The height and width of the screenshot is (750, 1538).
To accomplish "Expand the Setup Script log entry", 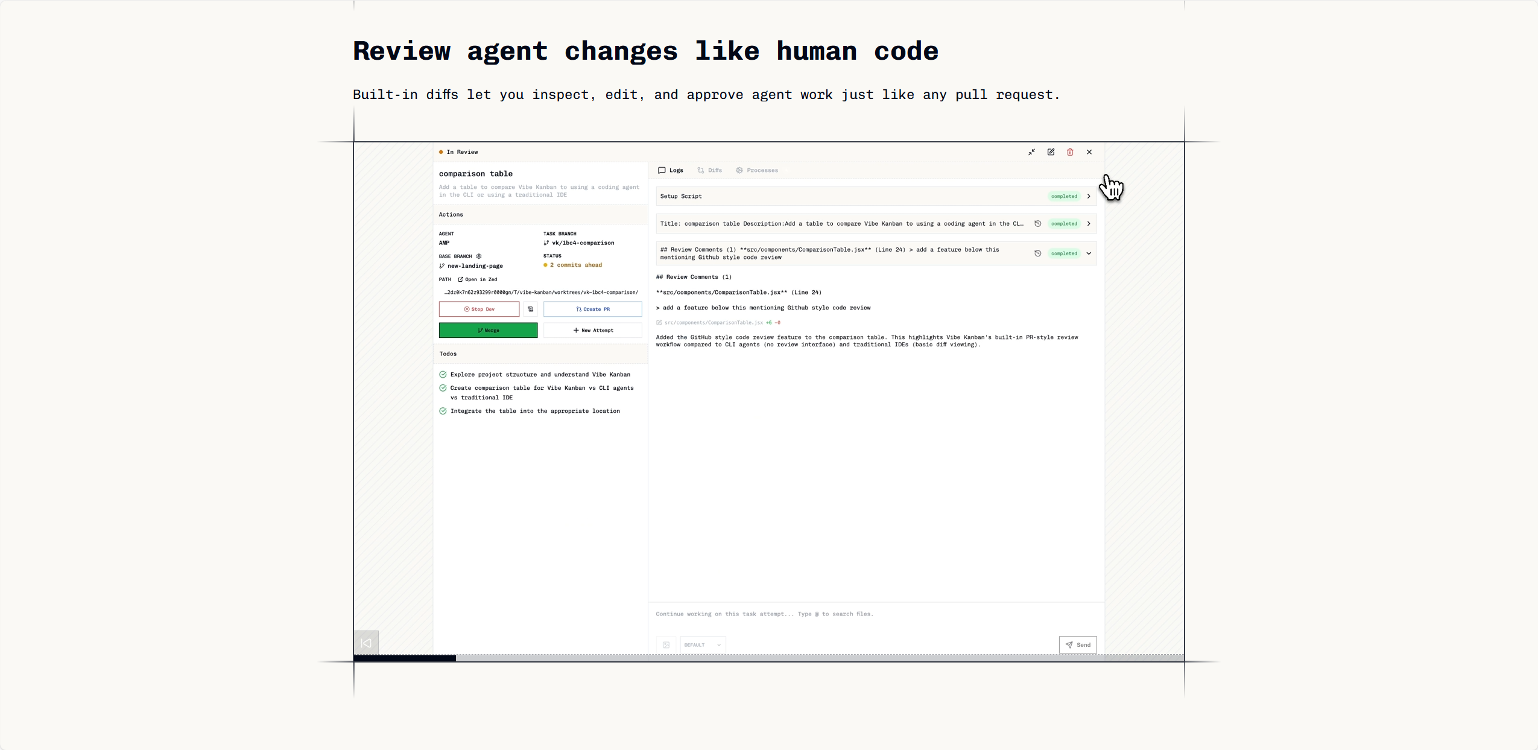I will click(1089, 196).
